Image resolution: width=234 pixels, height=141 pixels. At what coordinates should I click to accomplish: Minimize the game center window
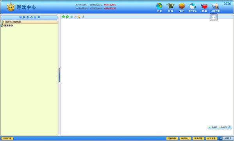[225, 4]
